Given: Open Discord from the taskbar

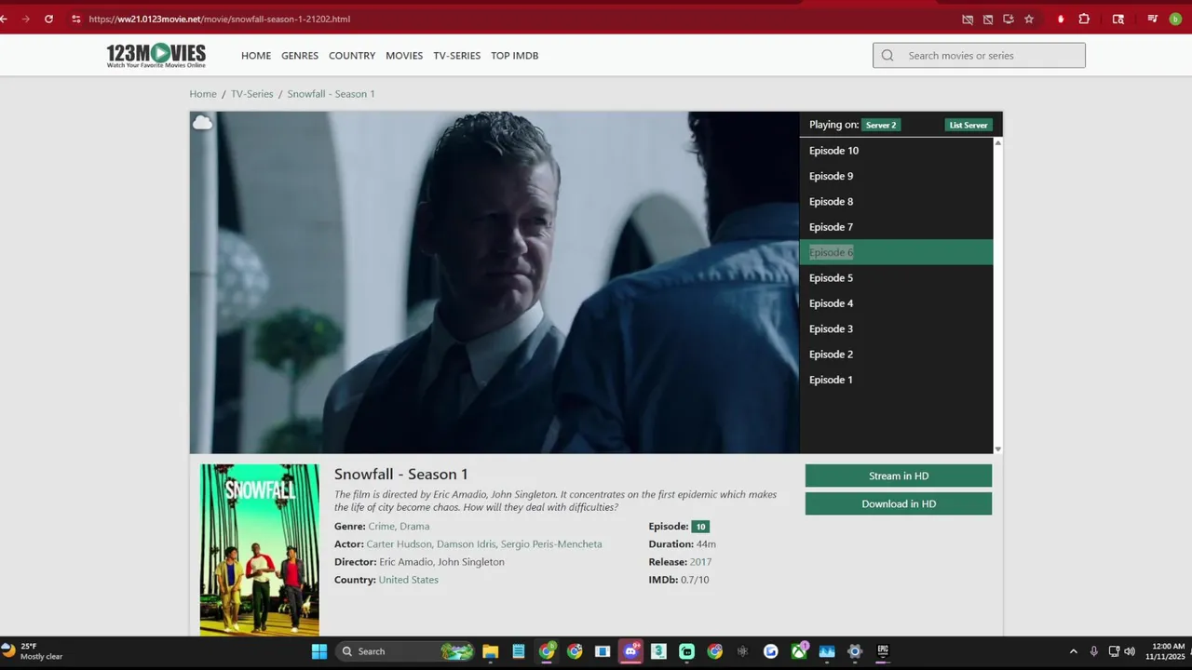Looking at the screenshot, I should tap(630, 651).
